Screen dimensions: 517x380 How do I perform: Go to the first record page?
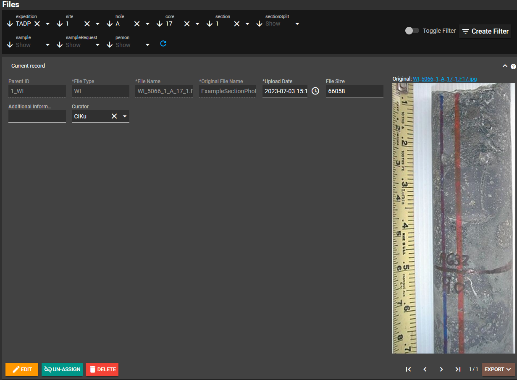[408, 370]
